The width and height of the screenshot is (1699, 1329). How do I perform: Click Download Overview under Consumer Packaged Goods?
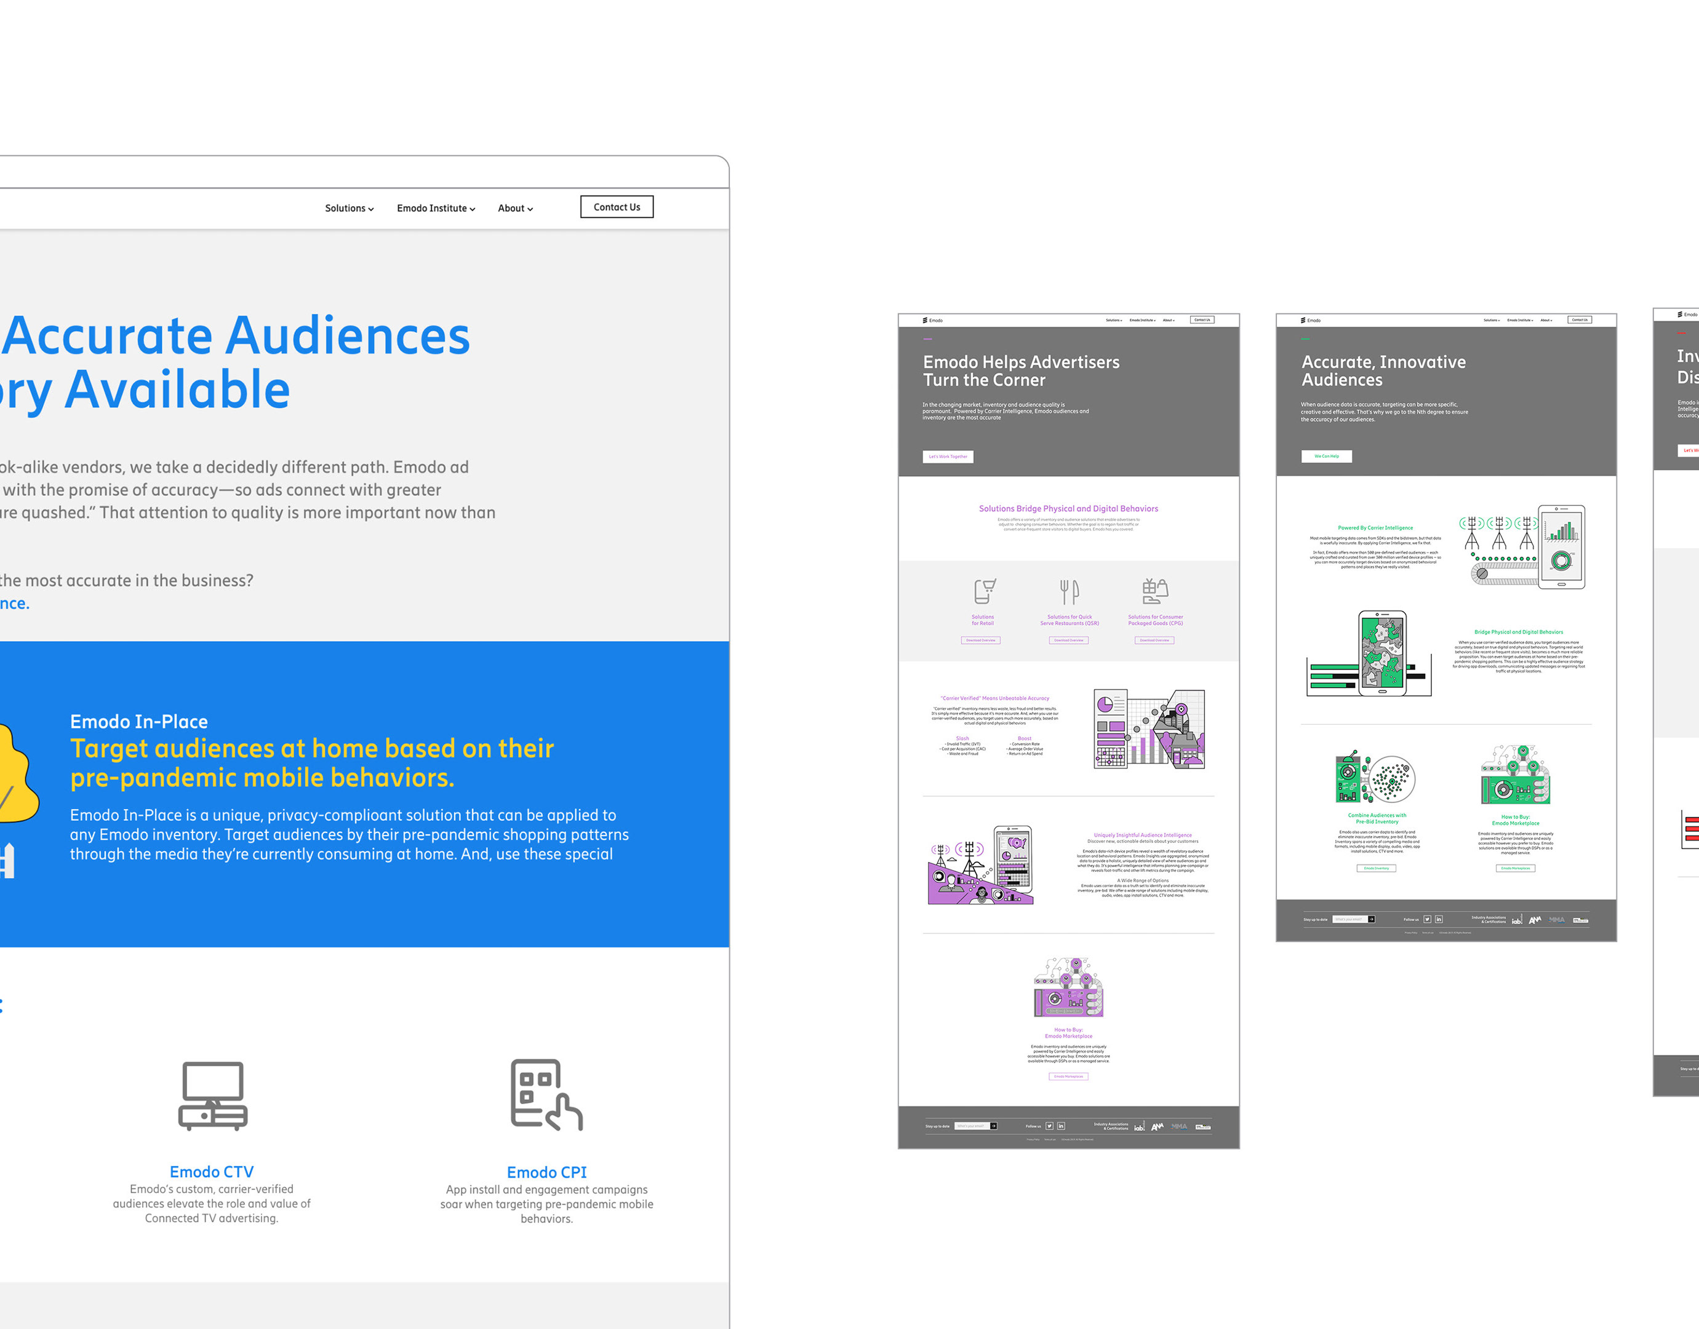(1154, 641)
